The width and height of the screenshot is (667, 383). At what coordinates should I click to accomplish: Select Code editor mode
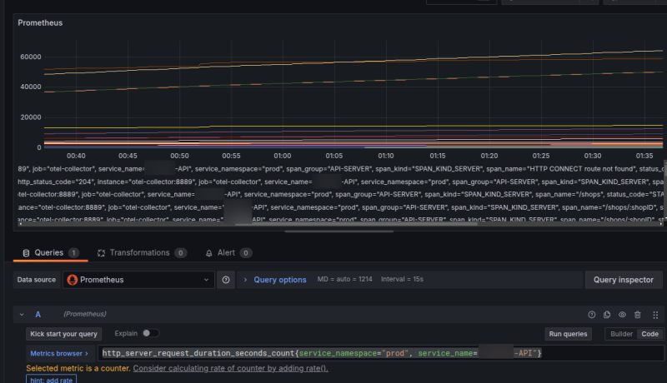click(x=648, y=334)
